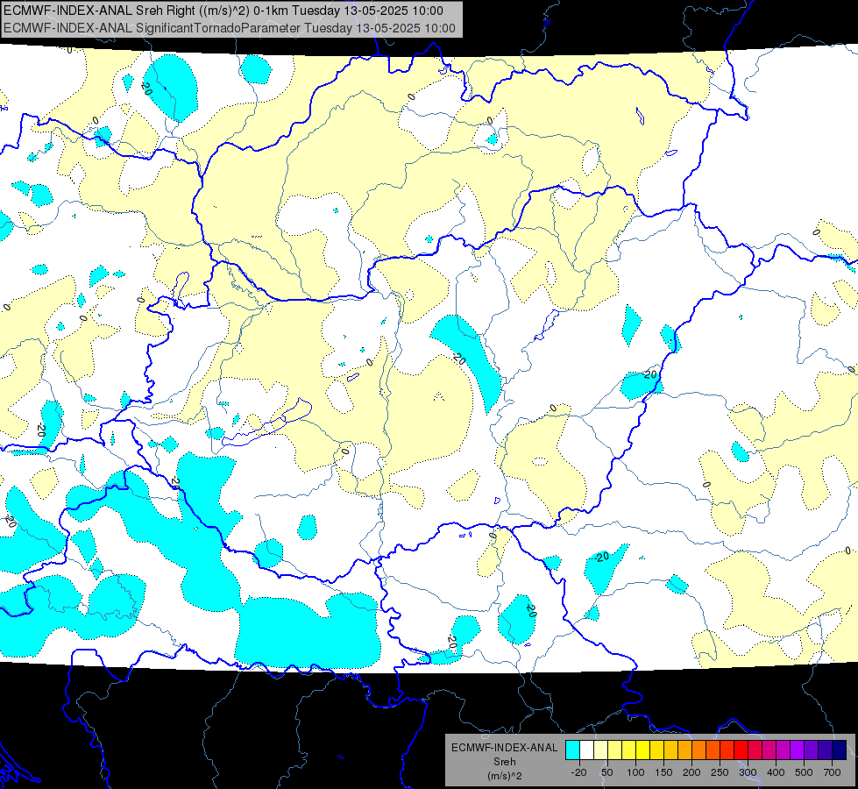Click the '300' legend scale value

748,772
